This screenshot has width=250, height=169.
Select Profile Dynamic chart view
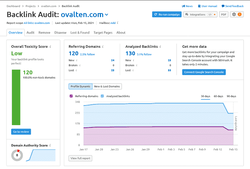81,86
